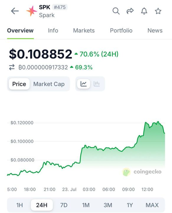Open the News tab

coord(155,31)
